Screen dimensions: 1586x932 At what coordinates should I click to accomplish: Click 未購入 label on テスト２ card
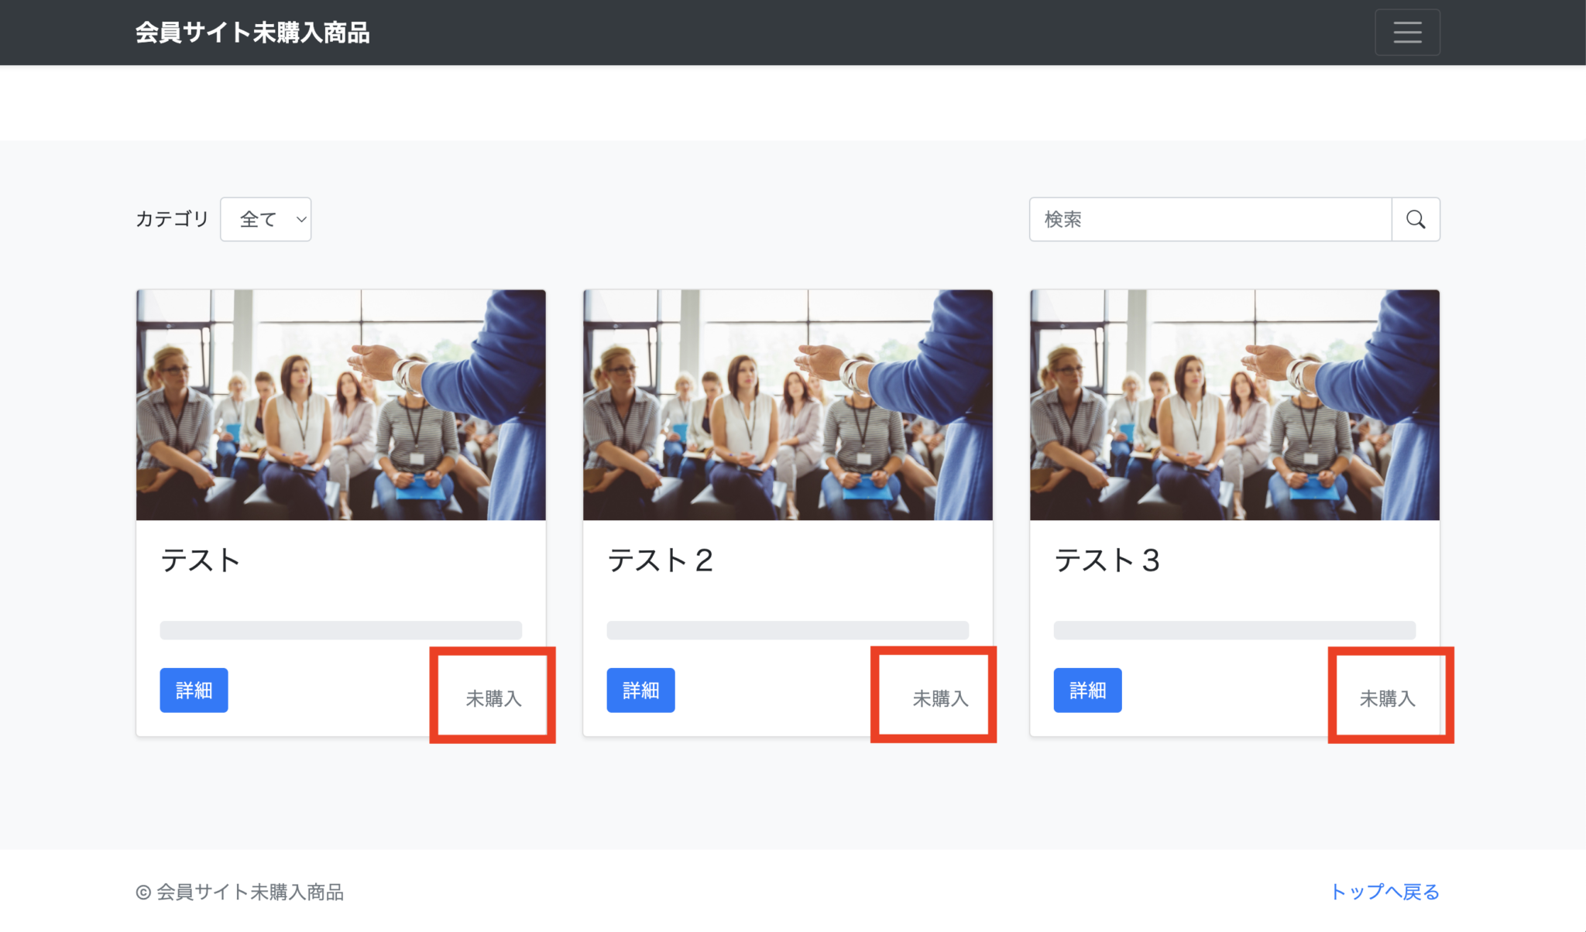pos(940,698)
